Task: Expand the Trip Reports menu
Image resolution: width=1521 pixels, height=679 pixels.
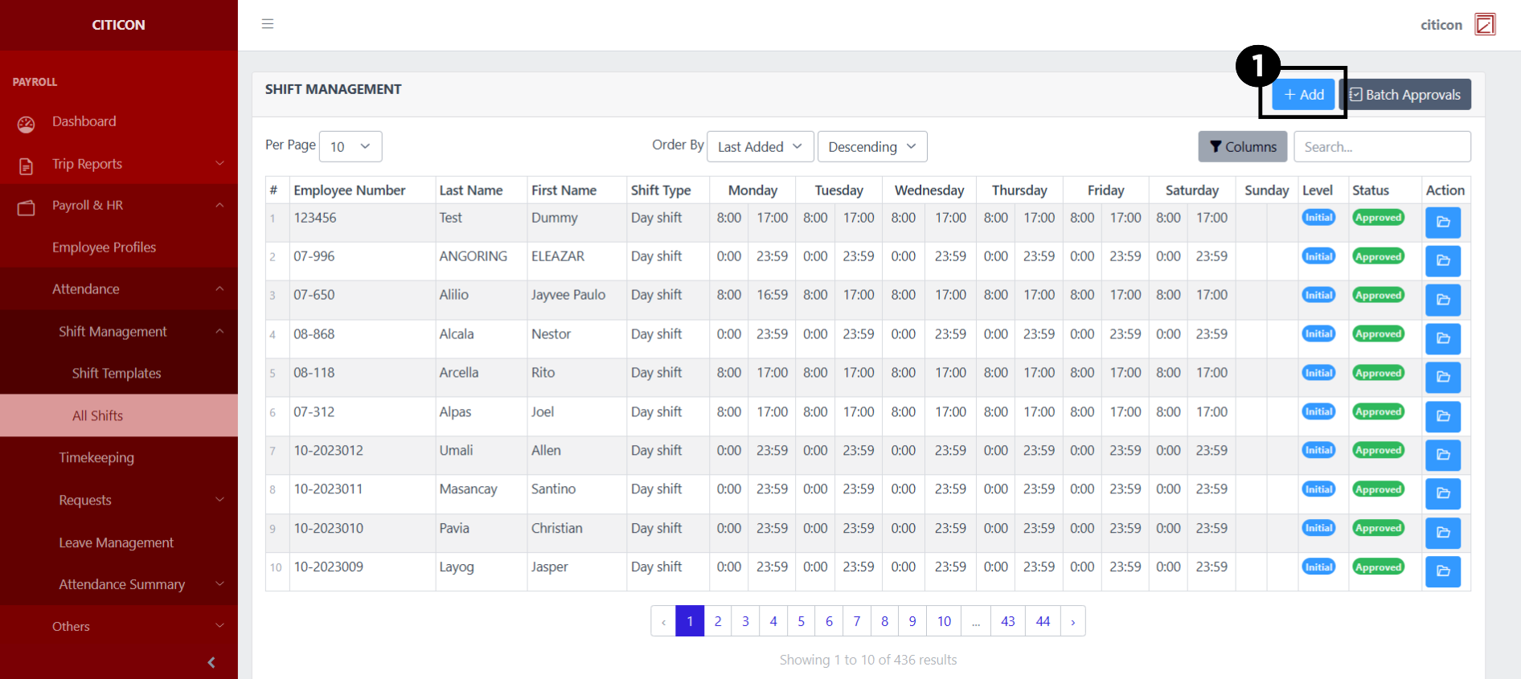Action: coord(119,164)
